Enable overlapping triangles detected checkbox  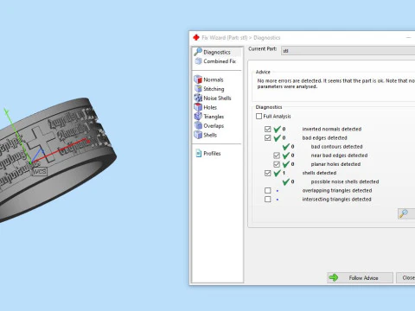click(x=268, y=190)
